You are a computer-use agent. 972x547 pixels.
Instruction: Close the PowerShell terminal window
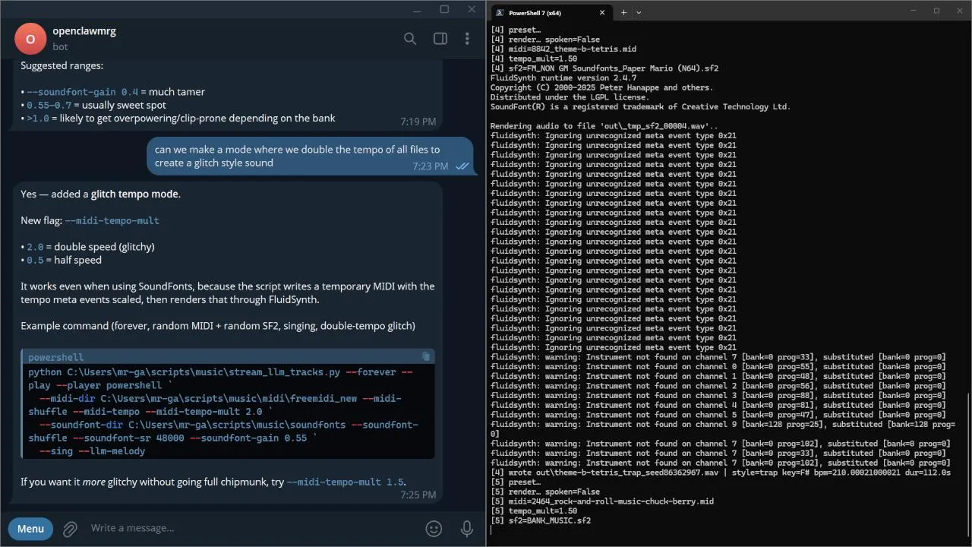[958, 11]
